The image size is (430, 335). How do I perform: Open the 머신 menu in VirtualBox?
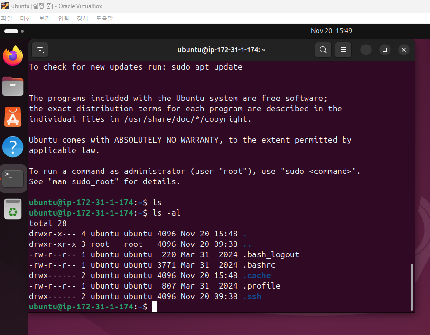click(x=26, y=18)
